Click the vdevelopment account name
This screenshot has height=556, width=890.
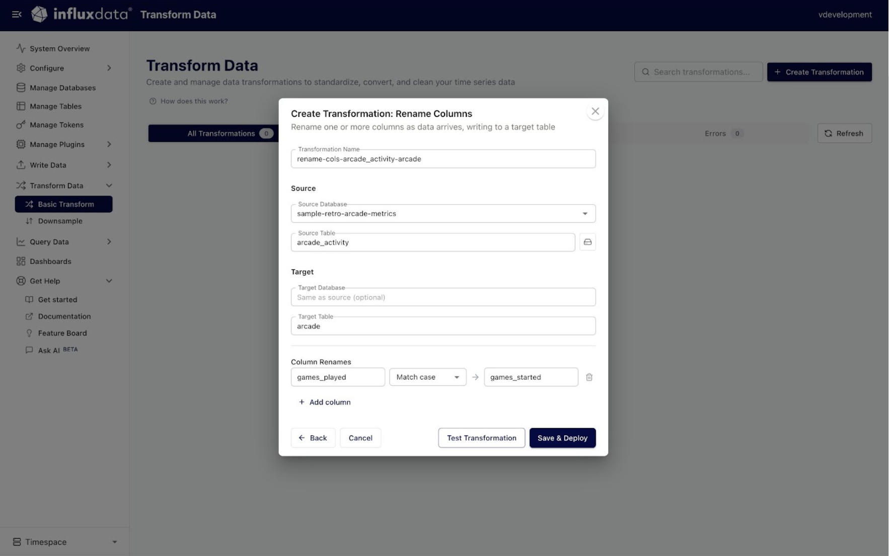845,15
